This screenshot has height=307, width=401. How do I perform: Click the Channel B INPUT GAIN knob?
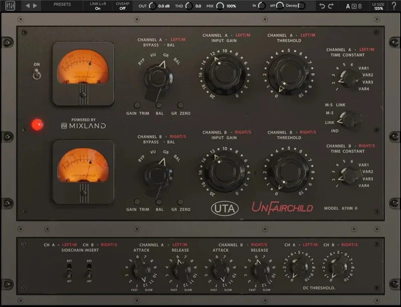coord(224,172)
